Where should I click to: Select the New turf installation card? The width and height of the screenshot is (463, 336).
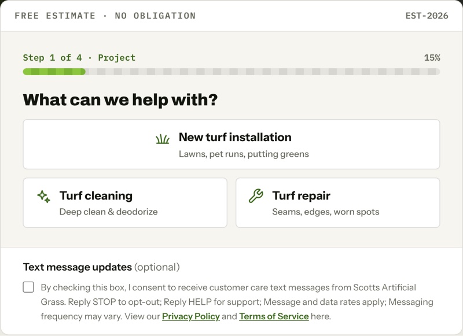231,144
